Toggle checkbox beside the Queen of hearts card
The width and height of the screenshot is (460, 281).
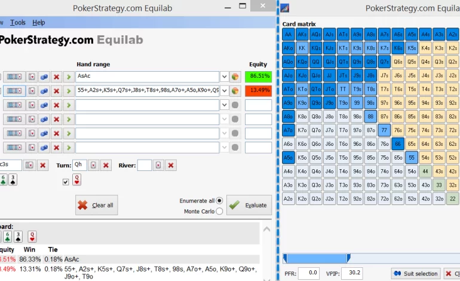(66, 182)
